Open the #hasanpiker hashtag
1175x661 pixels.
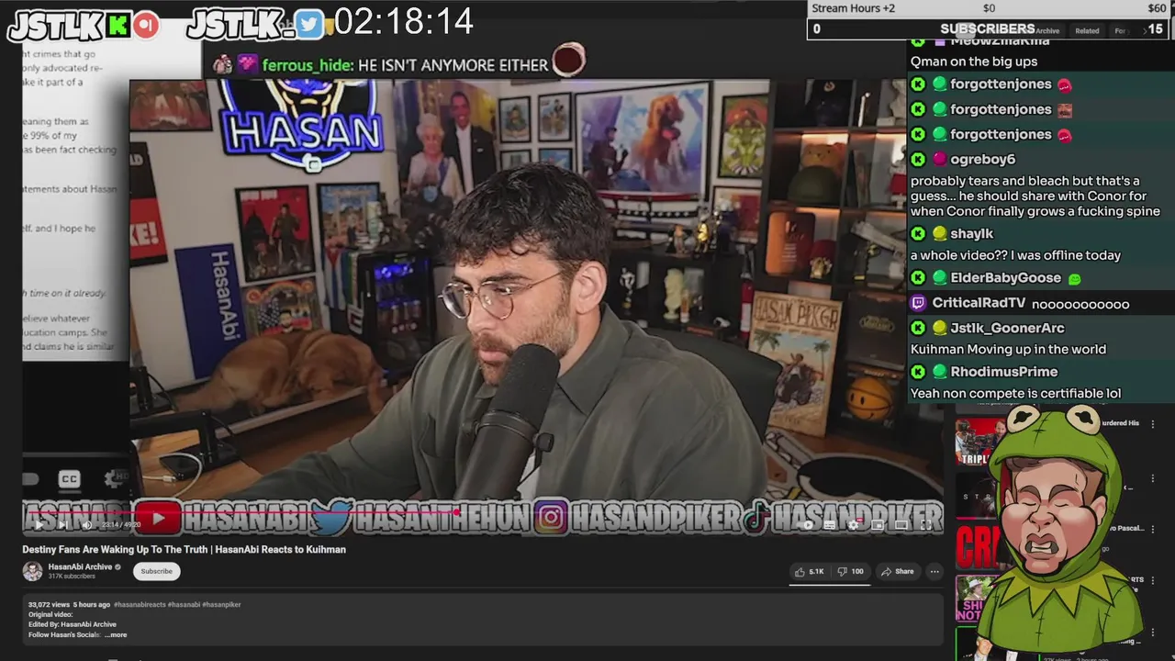coord(221,605)
